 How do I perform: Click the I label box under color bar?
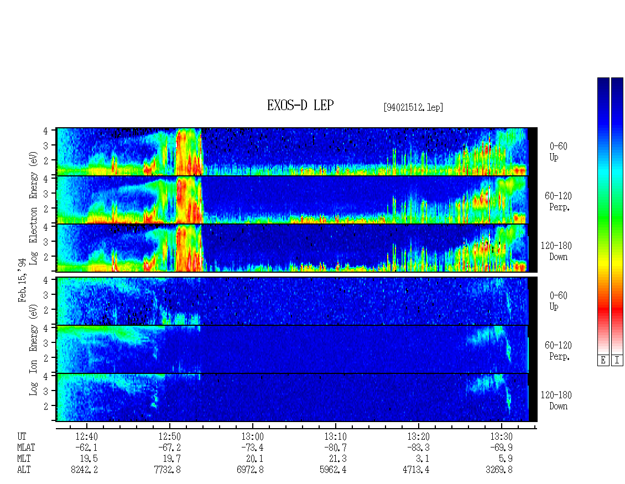coord(617,361)
